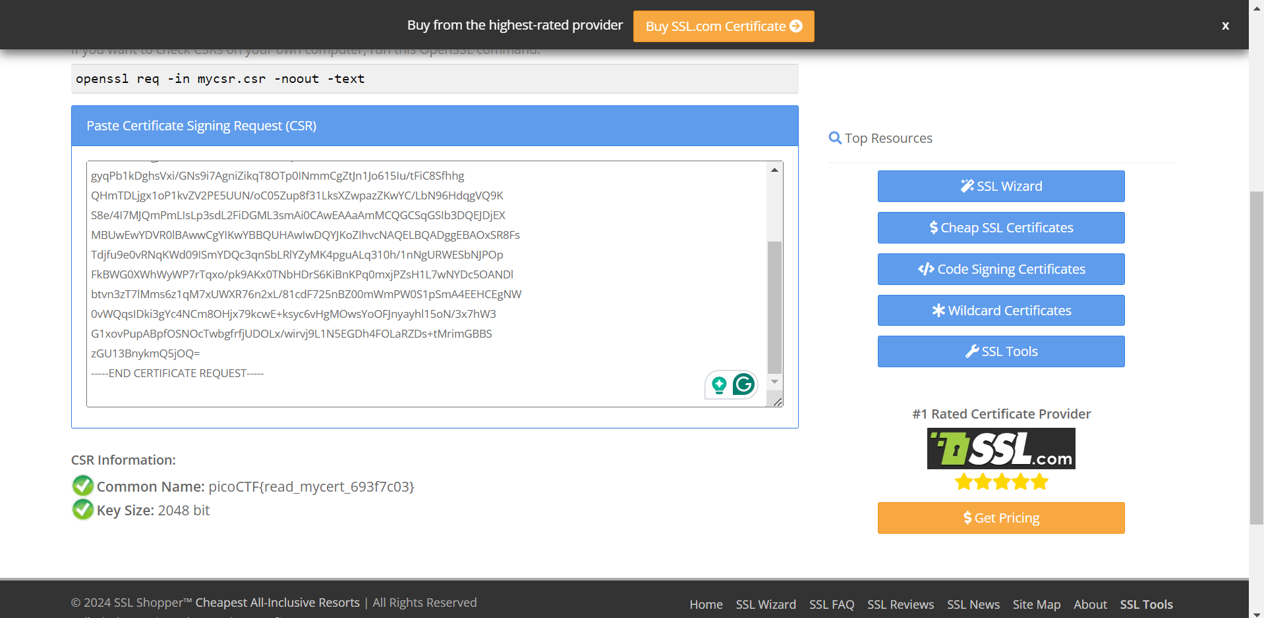The height and width of the screenshot is (618, 1264).
Task: Click the code brackets icon on Code Signing
Action: click(926, 269)
